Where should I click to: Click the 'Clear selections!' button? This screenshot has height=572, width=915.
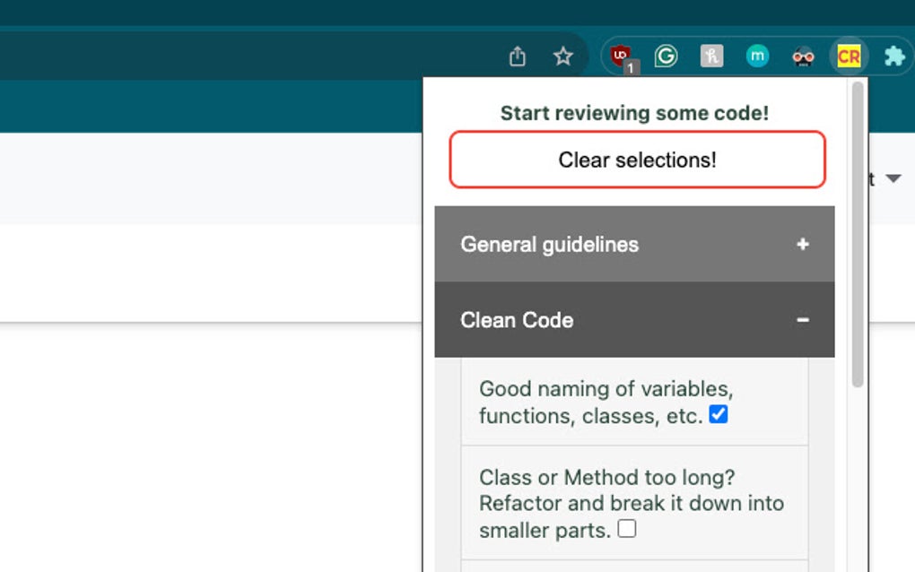[x=636, y=160]
